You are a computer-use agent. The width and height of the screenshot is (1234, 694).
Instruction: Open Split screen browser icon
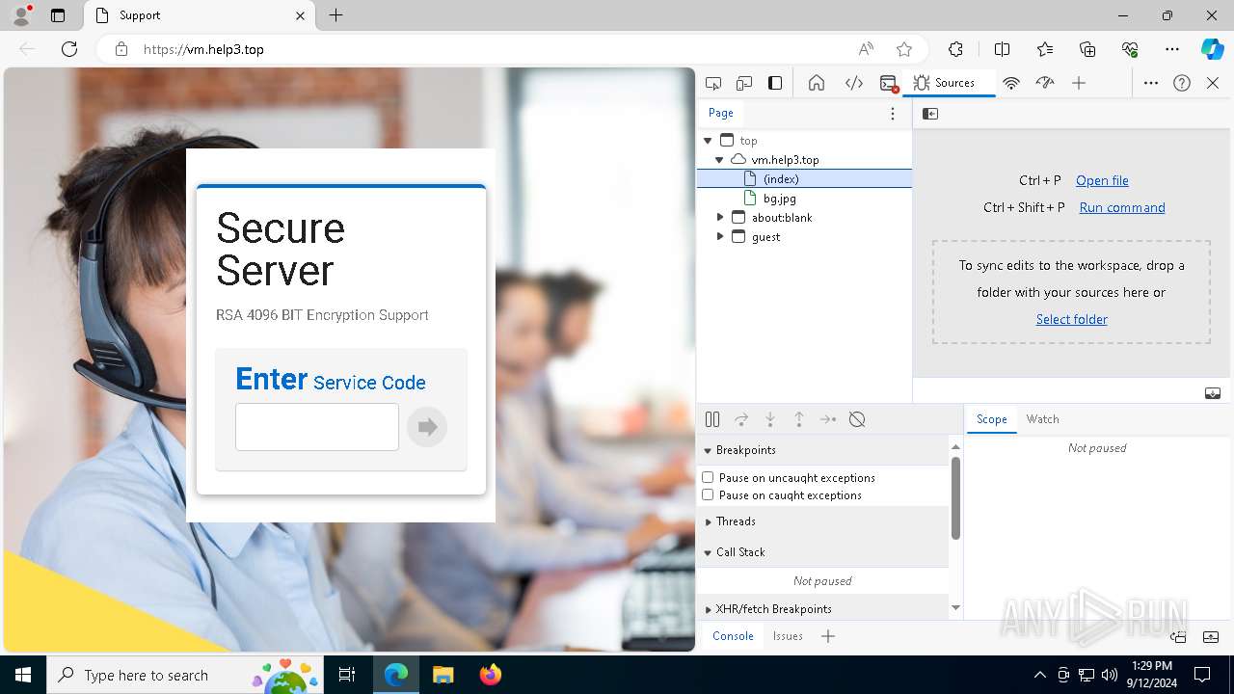[x=1002, y=49]
